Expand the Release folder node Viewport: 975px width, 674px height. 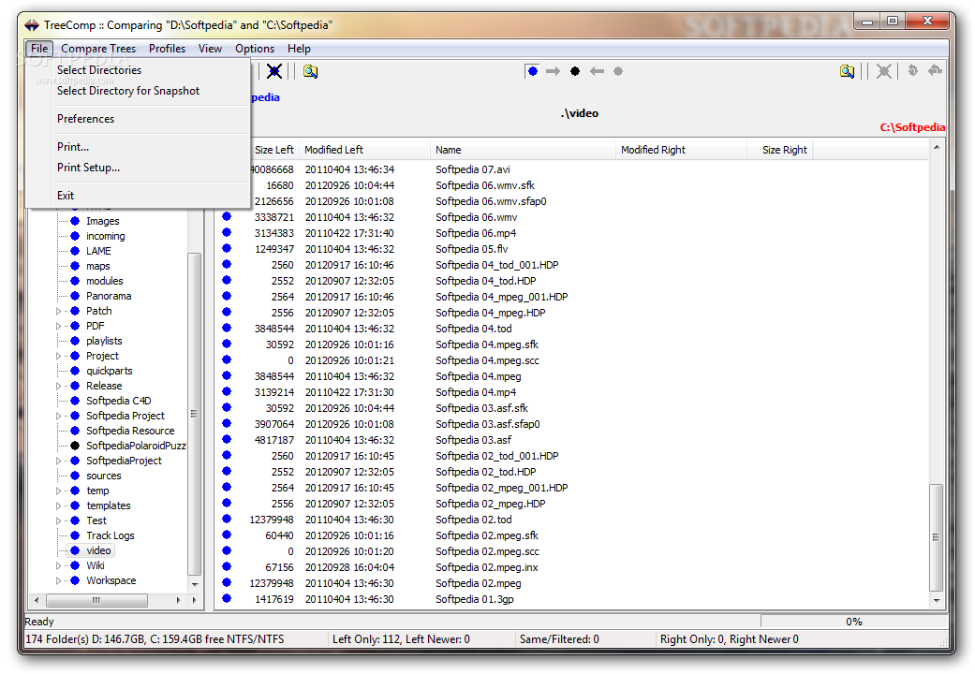point(59,386)
